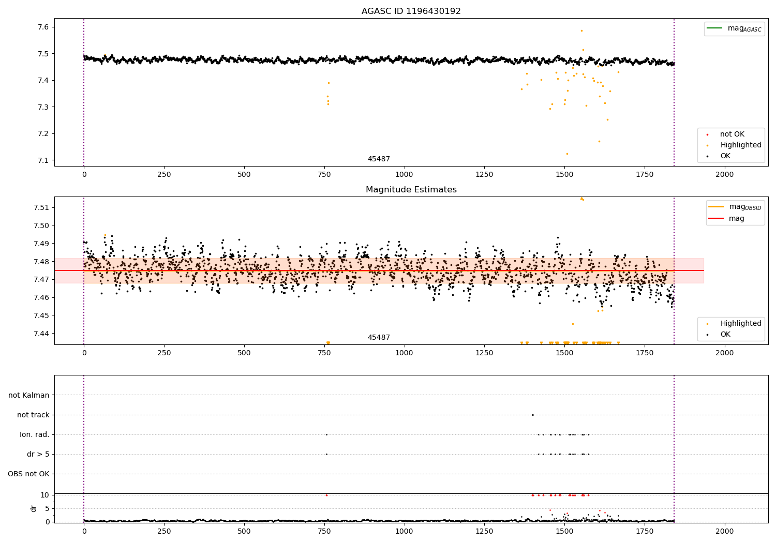This screenshot has width=776, height=543.
Task: Click the 'not OK' legend entry in top plot
Action: click(725, 134)
